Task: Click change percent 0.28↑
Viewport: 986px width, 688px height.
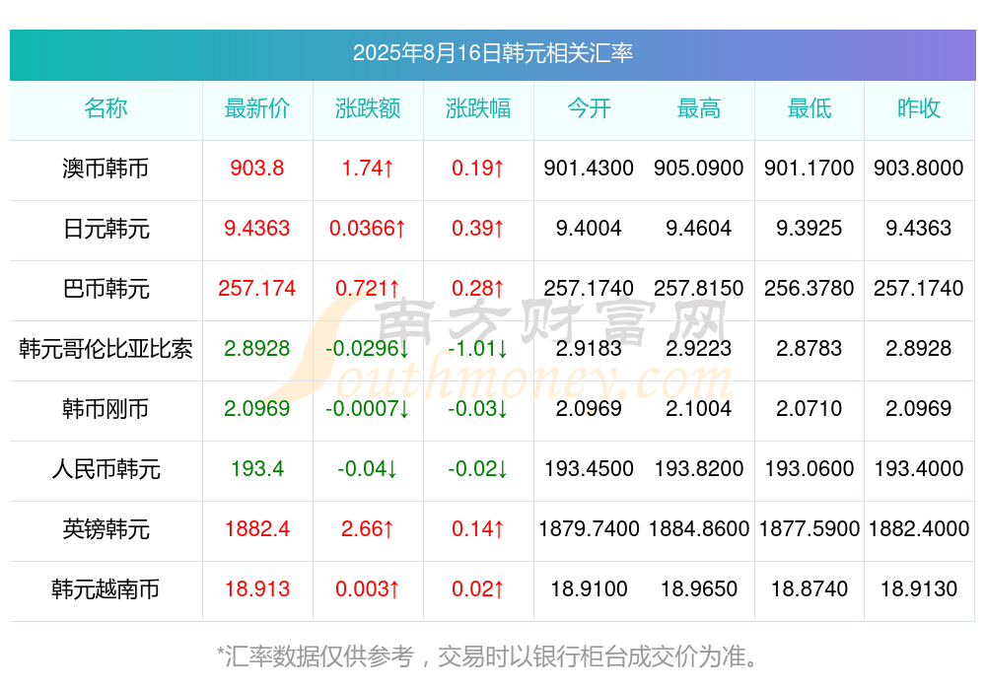Action: (478, 288)
